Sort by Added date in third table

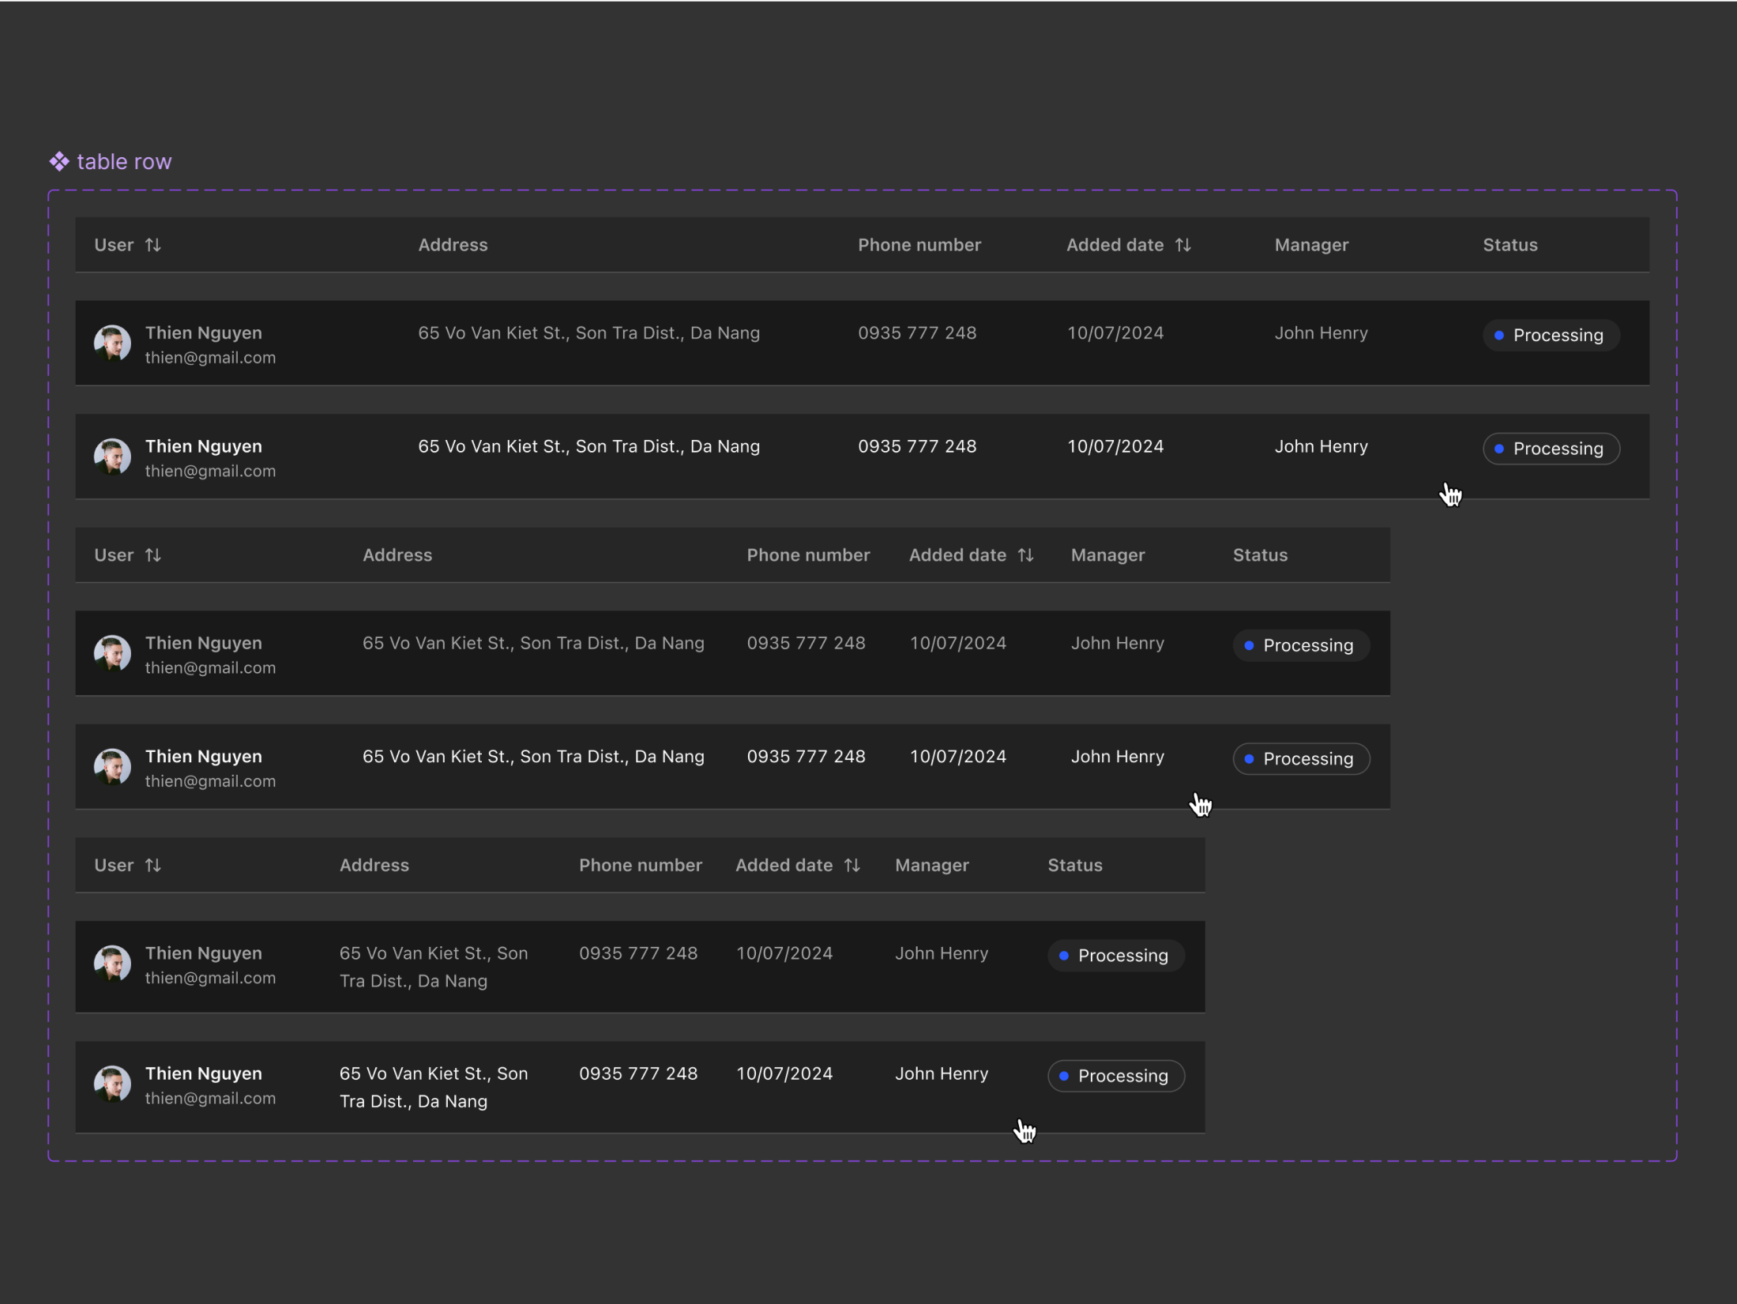tap(852, 866)
